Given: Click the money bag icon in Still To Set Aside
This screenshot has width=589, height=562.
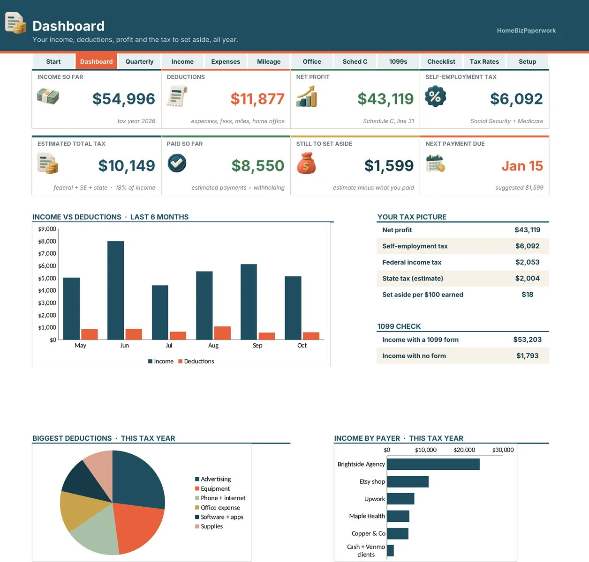Looking at the screenshot, I should click(x=306, y=163).
